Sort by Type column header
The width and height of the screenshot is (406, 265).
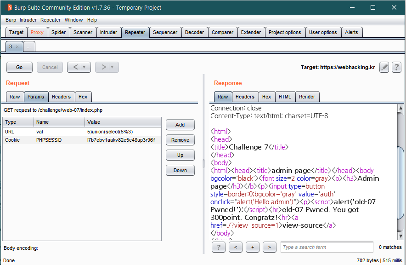pyautogui.click(x=18, y=122)
